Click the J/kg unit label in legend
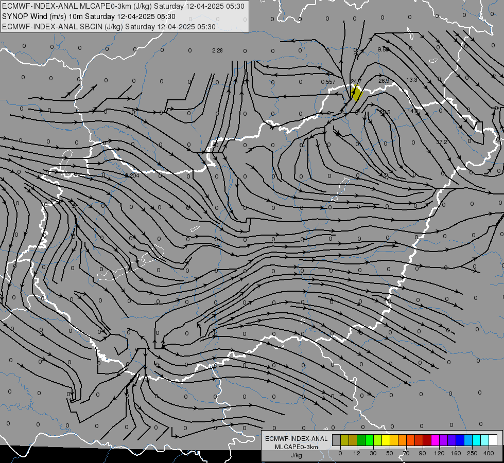This screenshot has height=463, width=504. pos(296,455)
